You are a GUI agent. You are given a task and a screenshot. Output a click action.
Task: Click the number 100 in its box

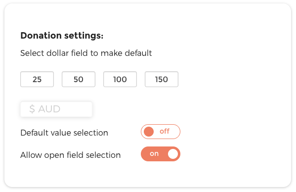pyautogui.click(x=120, y=79)
